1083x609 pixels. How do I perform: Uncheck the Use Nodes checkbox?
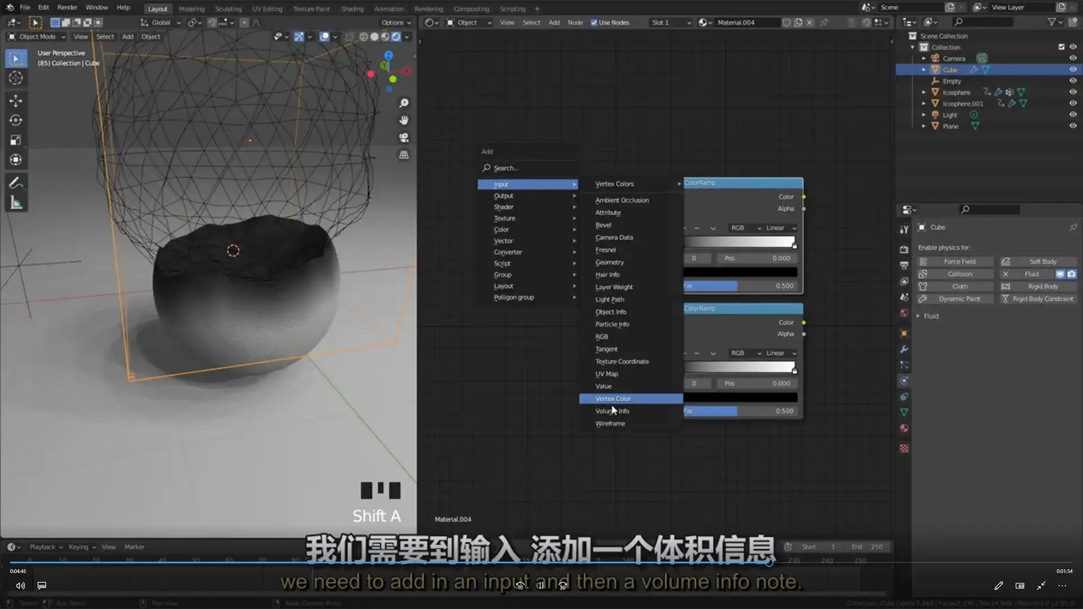(594, 23)
